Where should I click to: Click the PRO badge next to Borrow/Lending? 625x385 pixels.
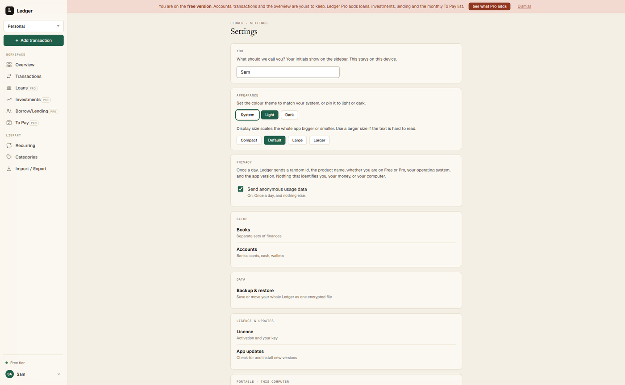pyautogui.click(x=54, y=112)
